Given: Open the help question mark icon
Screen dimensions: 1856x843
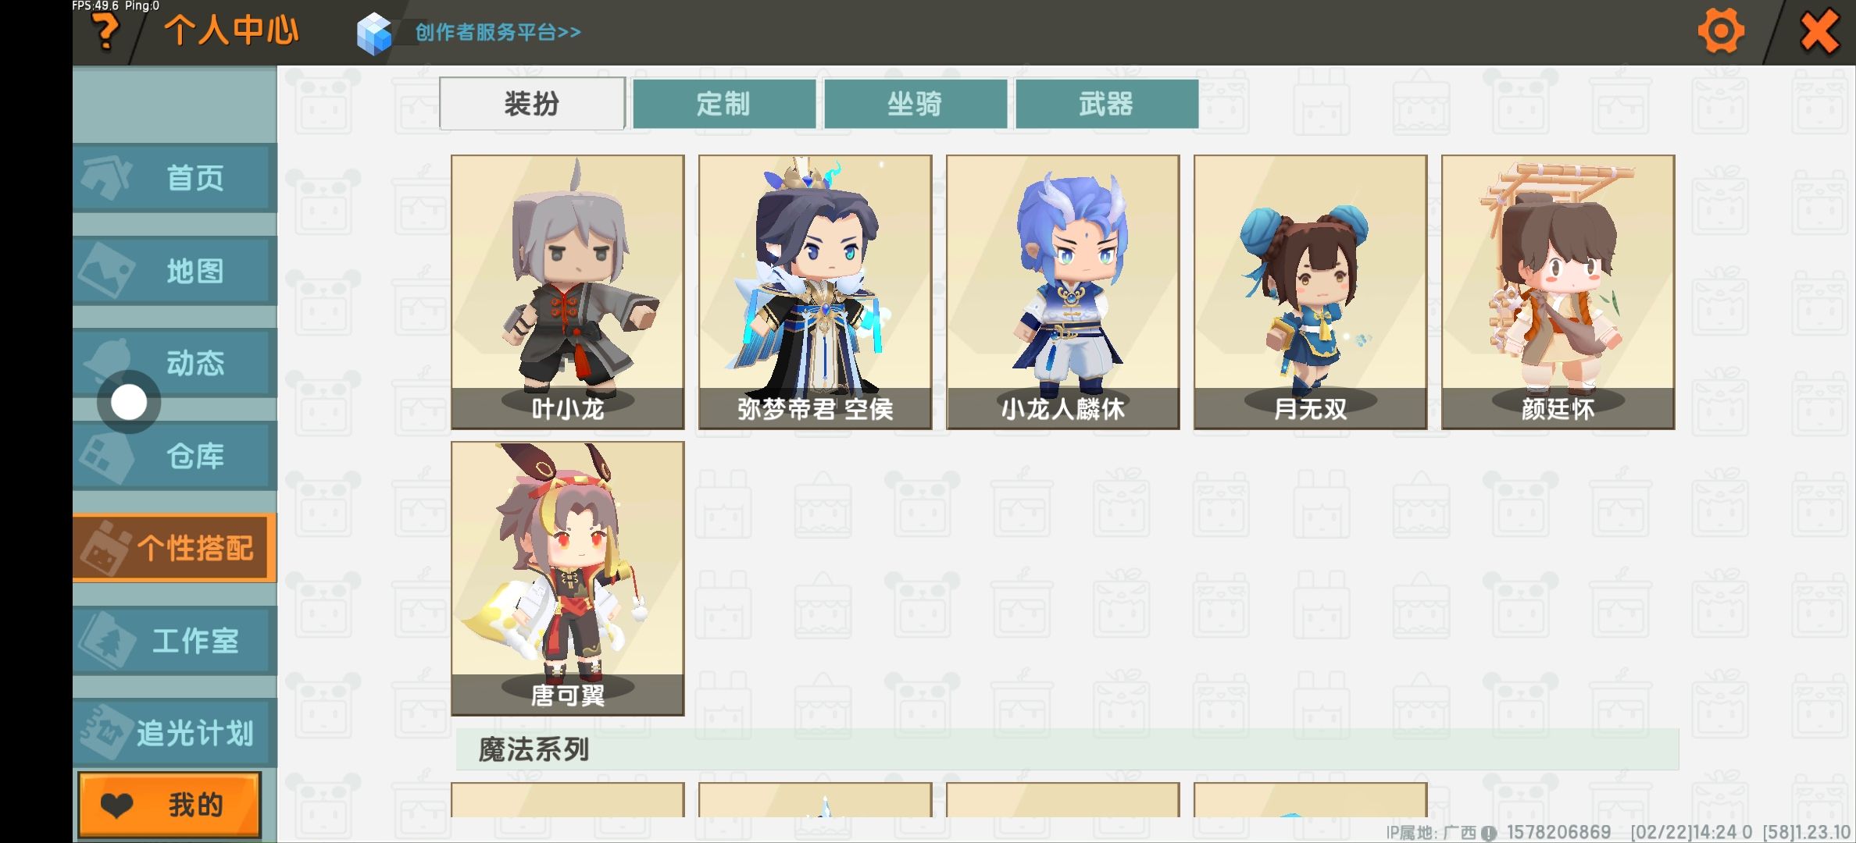Looking at the screenshot, I should coord(106,32).
